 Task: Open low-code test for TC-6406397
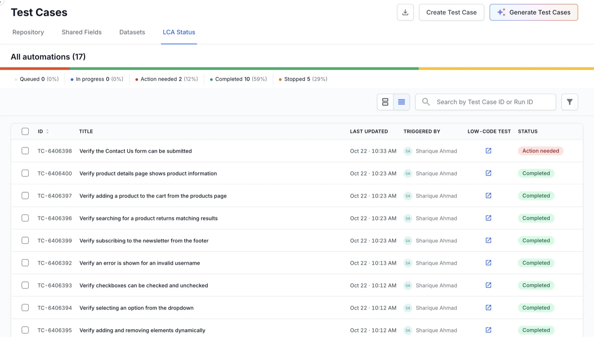(489, 196)
